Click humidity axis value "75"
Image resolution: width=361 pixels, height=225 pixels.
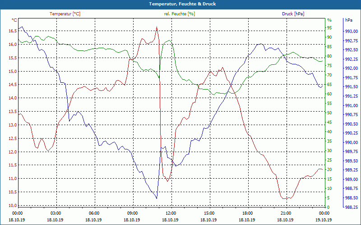(329, 66)
